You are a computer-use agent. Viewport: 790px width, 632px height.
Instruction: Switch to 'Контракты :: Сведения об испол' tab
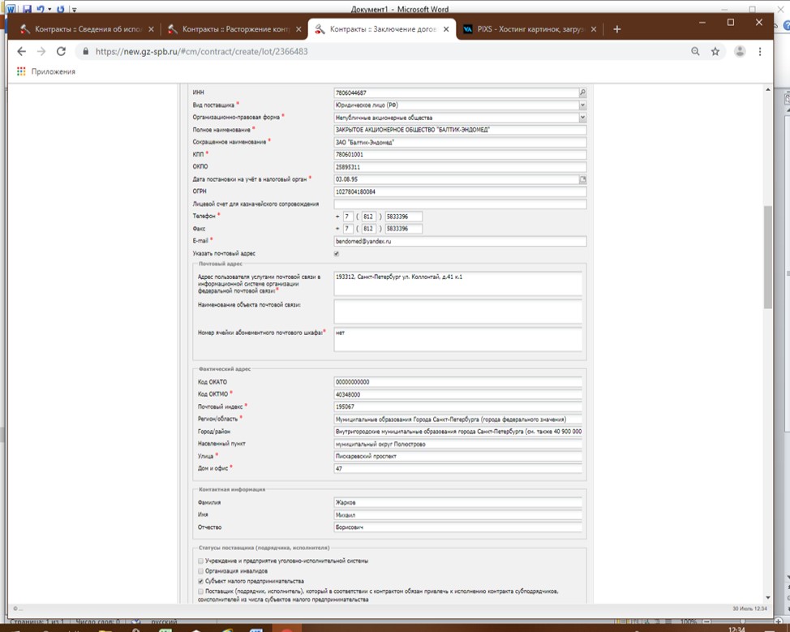pos(87,29)
